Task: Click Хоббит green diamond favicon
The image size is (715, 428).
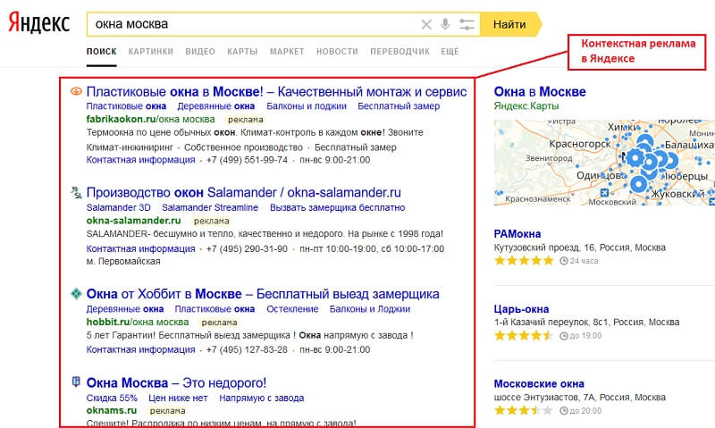Action: tap(76, 293)
